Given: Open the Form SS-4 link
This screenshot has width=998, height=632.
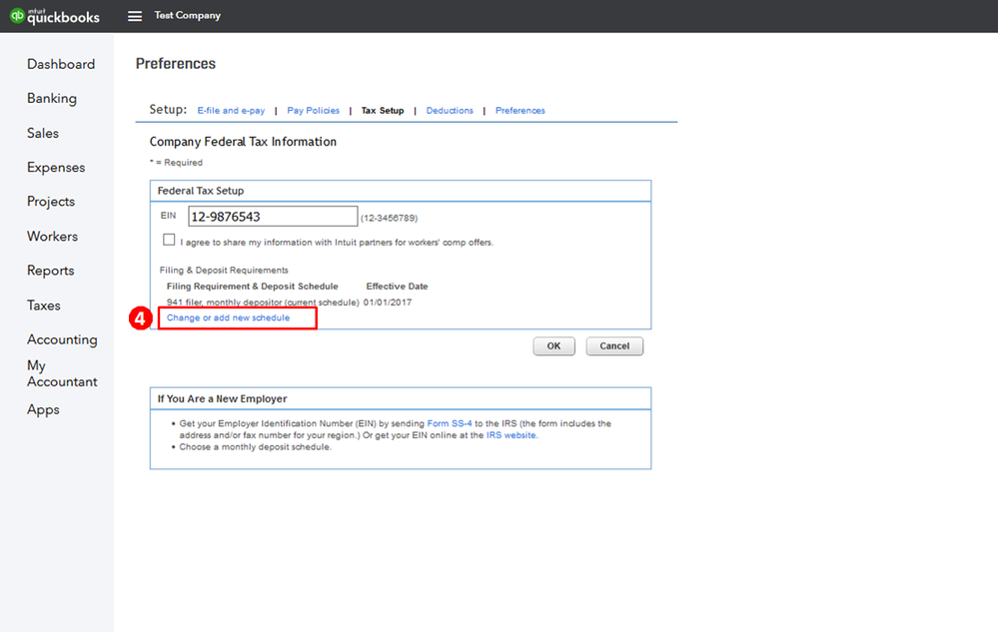Looking at the screenshot, I should tap(450, 423).
